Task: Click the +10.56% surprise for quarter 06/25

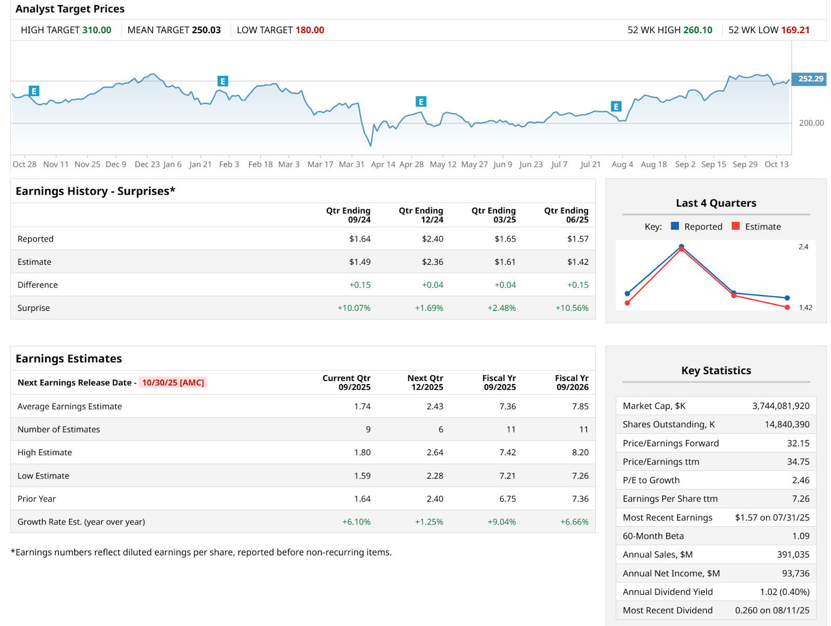Action: tap(572, 308)
